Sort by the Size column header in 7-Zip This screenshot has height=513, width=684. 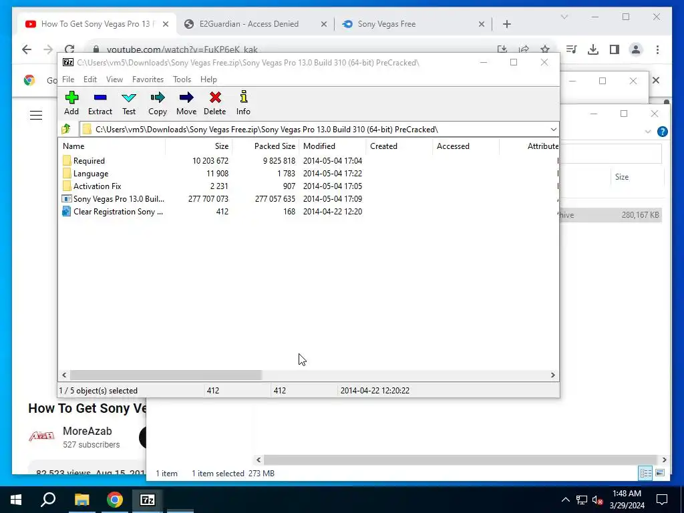[199, 146]
